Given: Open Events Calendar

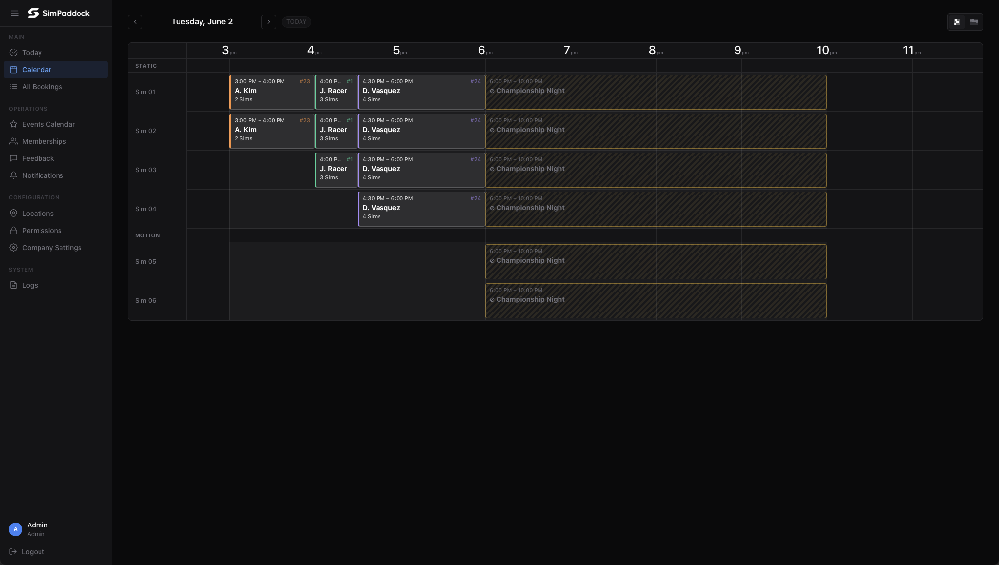Looking at the screenshot, I should coord(56,124).
